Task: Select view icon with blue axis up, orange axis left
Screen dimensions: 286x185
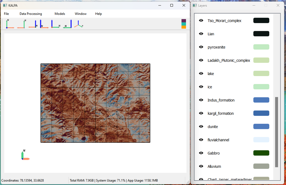Action: point(33,24)
